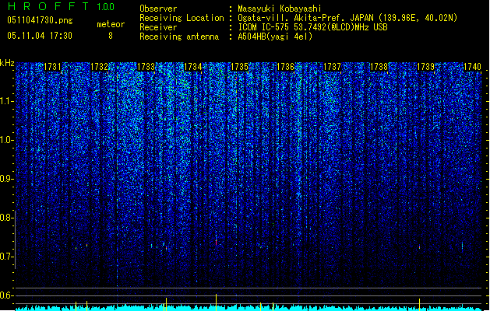Image resolution: width=490 pixels, height=311 pixels.
Task: Click the 1.0 kHz frequency label
Action: coord(7,140)
